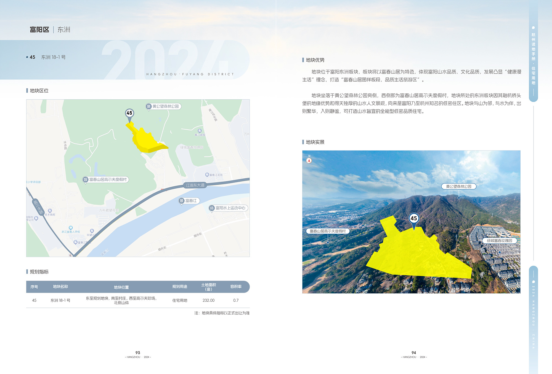The width and height of the screenshot is (552, 374).
Task: Click the 地块优势 section heading
Action: tap(315, 60)
